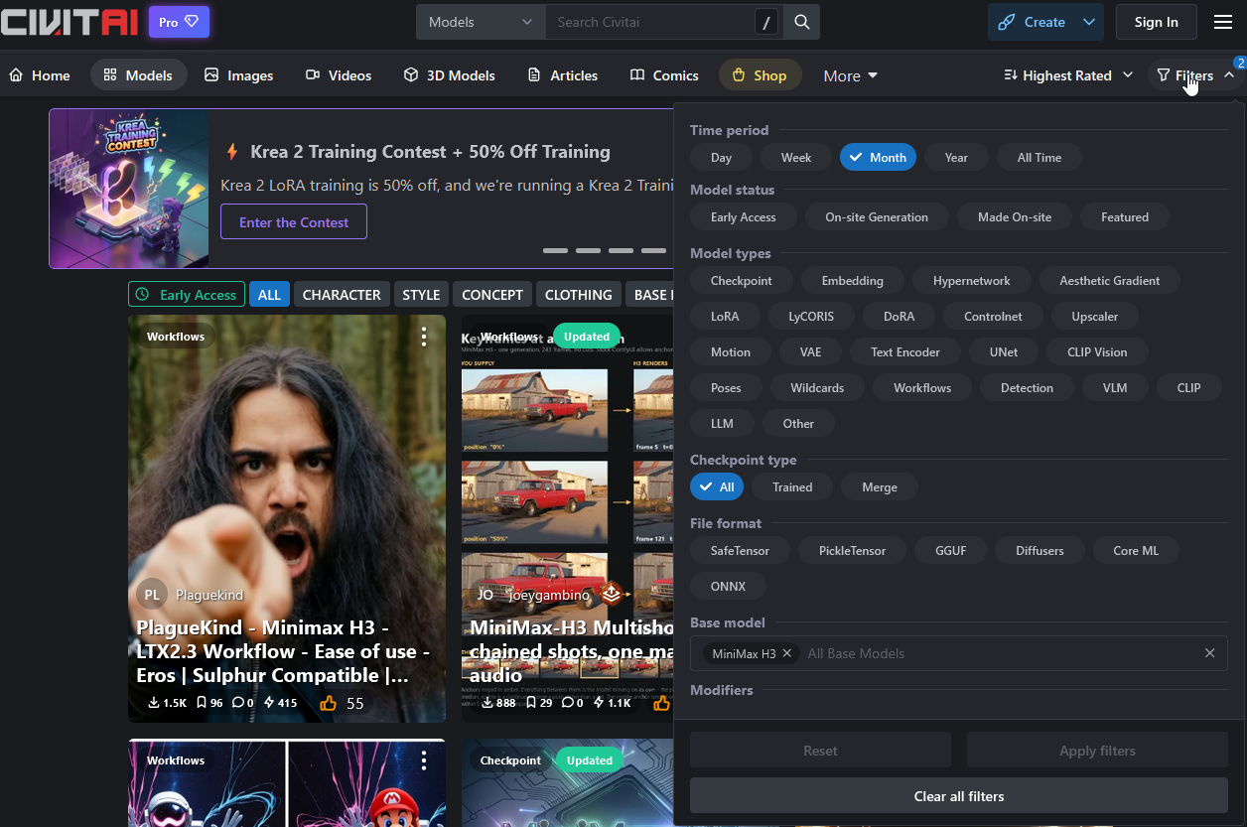The width and height of the screenshot is (1247, 827).
Task: Click Clear all filters button
Action: click(x=959, y=796)
